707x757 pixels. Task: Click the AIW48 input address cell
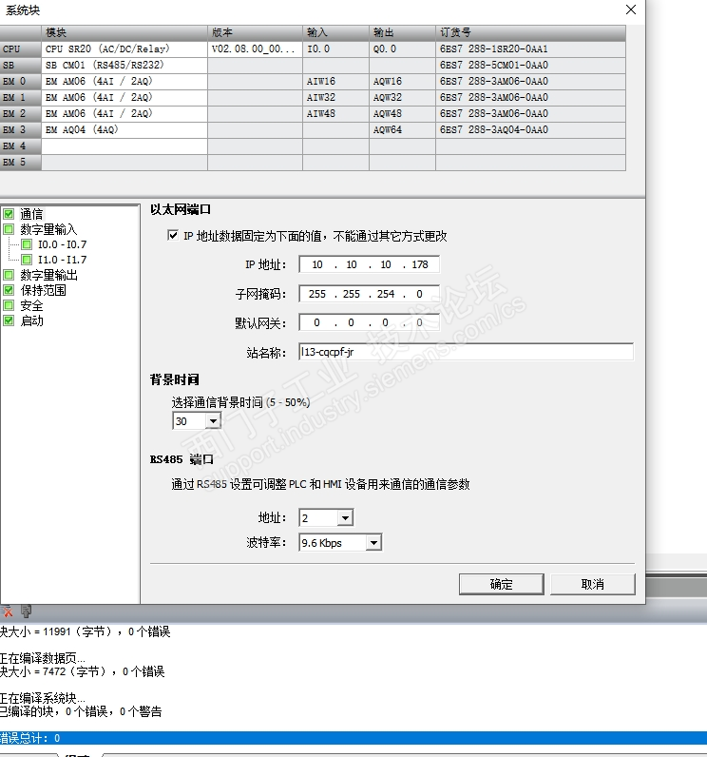(x=335, y=114)
